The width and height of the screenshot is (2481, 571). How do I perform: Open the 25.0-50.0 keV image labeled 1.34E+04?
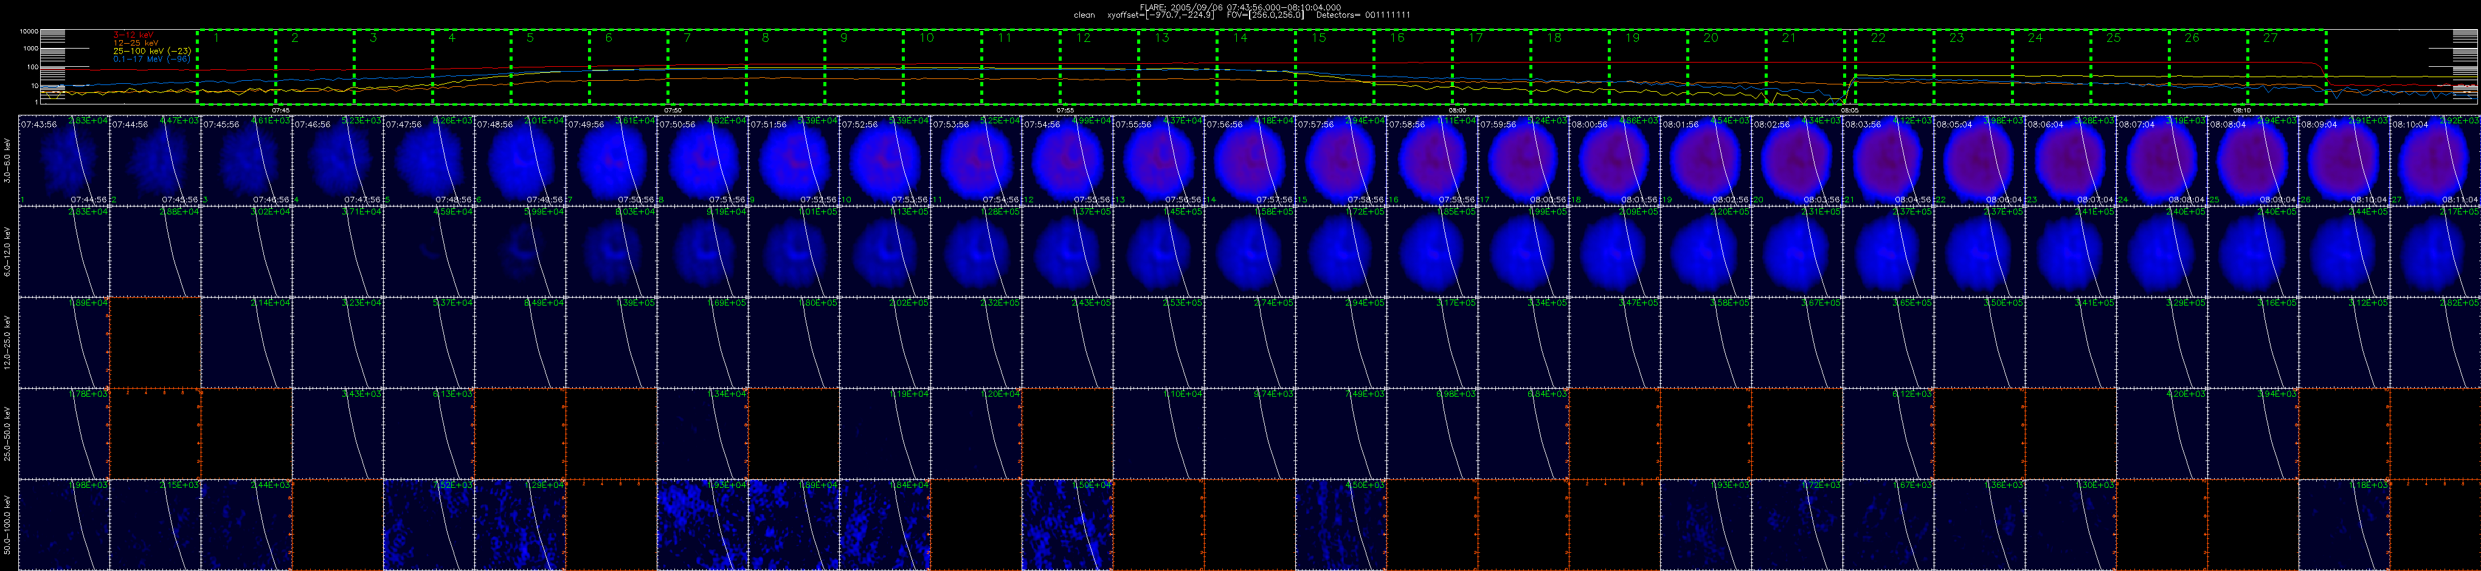tap(702, 433)
